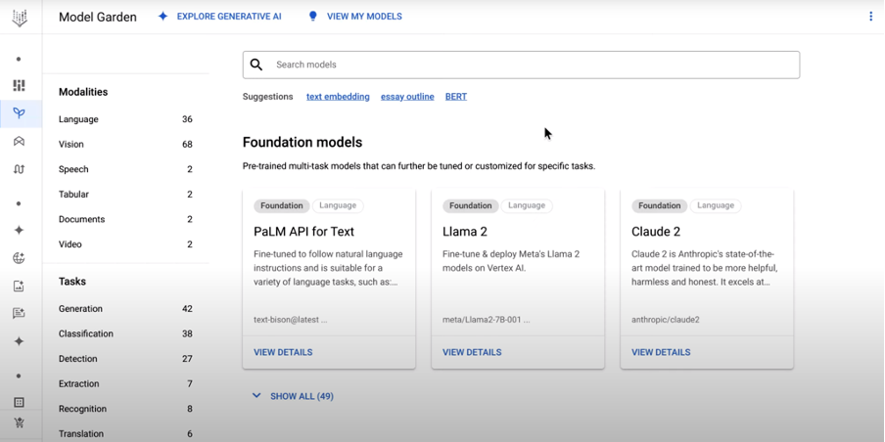Open the Pipelines arrows icon in sidebar

pos(20,168)
